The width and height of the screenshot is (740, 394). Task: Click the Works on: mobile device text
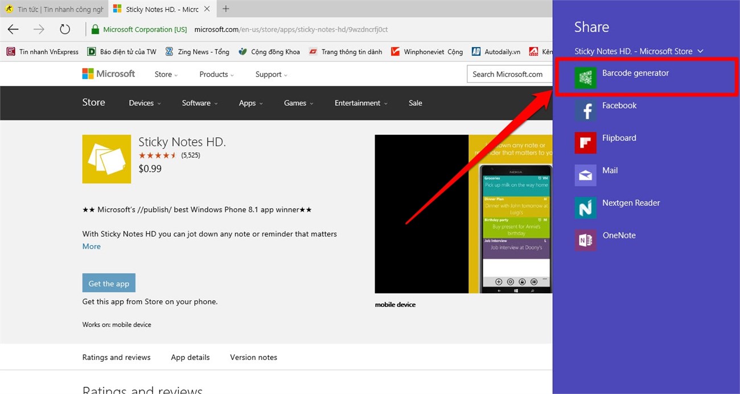(x=117, y=325)
